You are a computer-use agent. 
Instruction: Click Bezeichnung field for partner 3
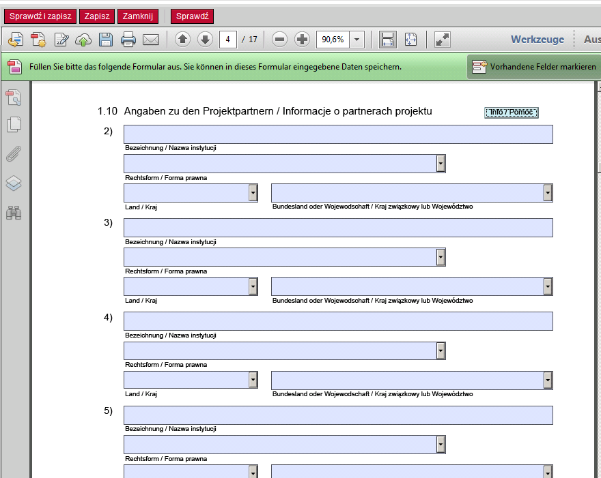pyautogui.click(x=338, y=228)
